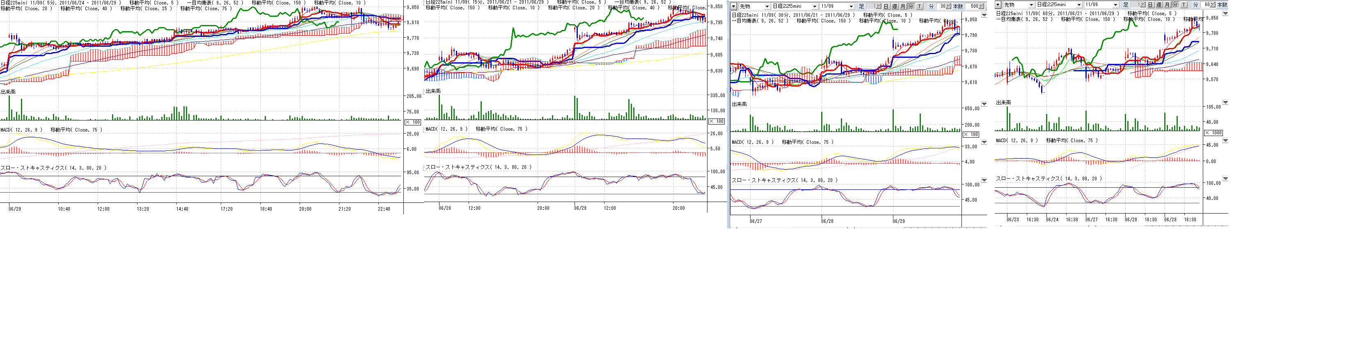The image size is (1369, 359).
Task: Open the 日経225mini symbol dropdown in the 60-minute chart
Action: tap(1079, 5)
